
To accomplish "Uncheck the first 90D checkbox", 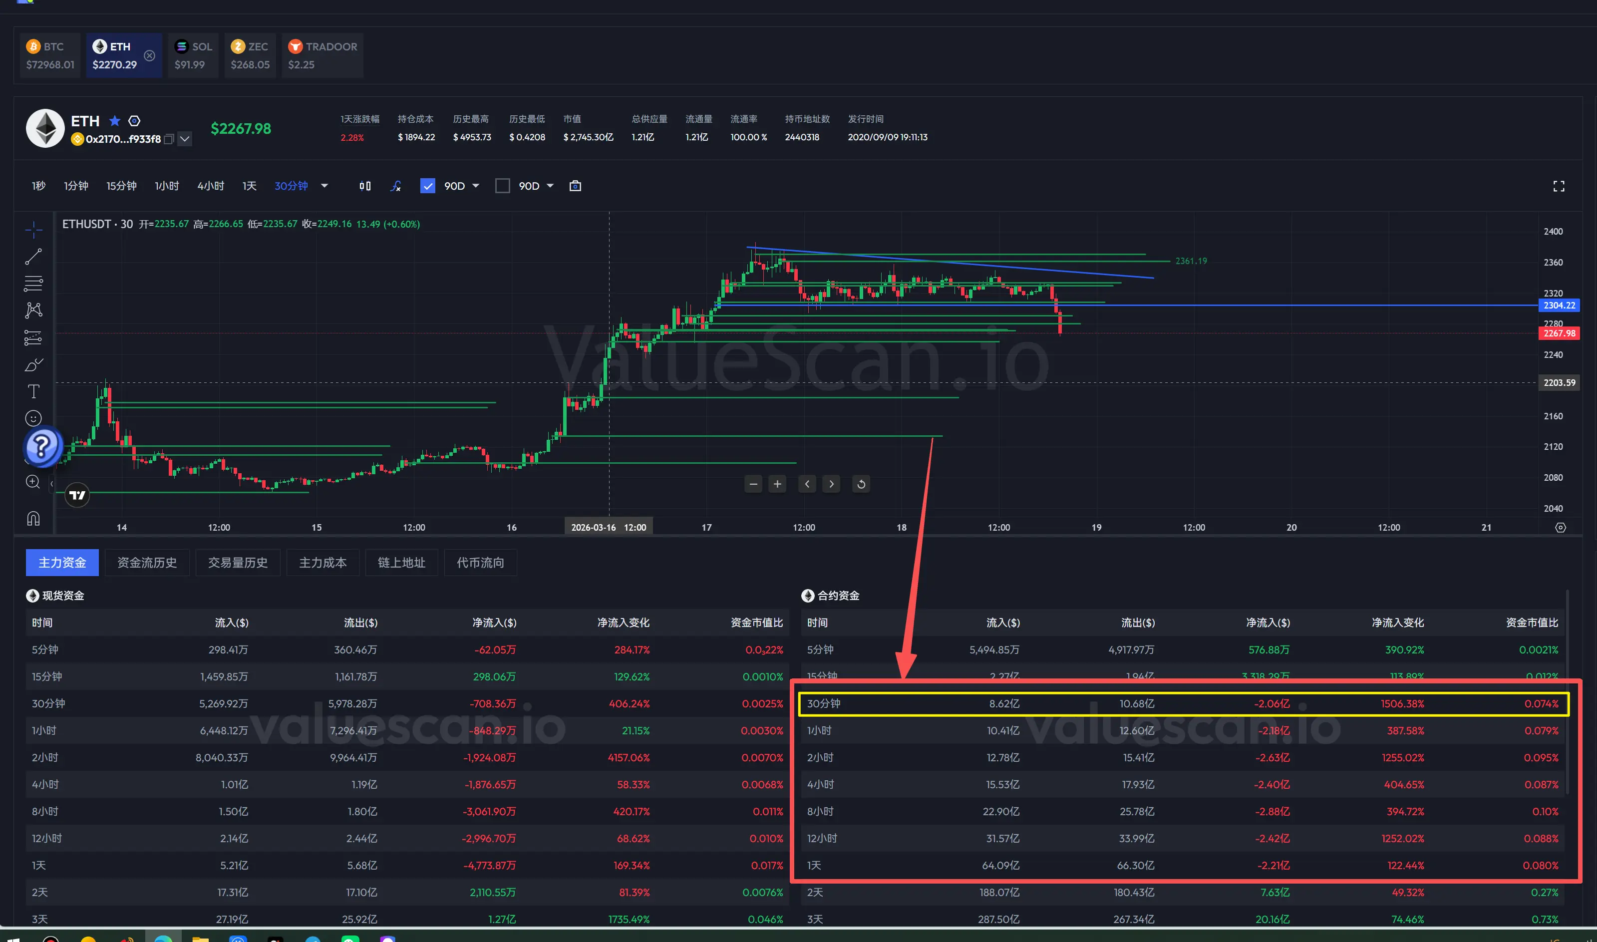I will (428, 186).
